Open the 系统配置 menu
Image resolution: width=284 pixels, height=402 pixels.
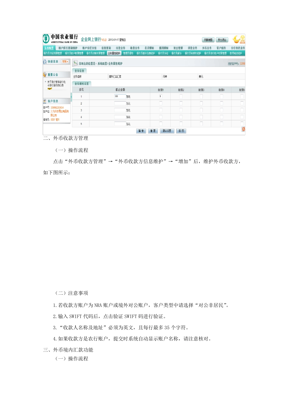[x=49, y=48]
